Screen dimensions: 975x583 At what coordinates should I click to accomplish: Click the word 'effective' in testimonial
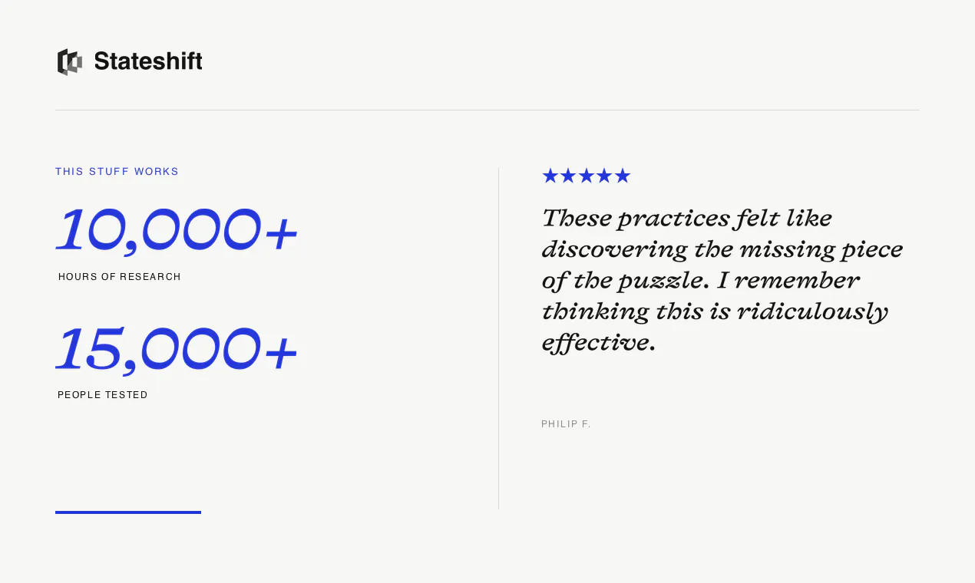(596, 343)
